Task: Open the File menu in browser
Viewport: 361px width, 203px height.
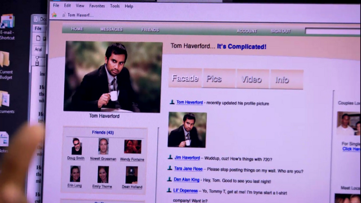Action: pyautogui.click(x=56, y=5)
